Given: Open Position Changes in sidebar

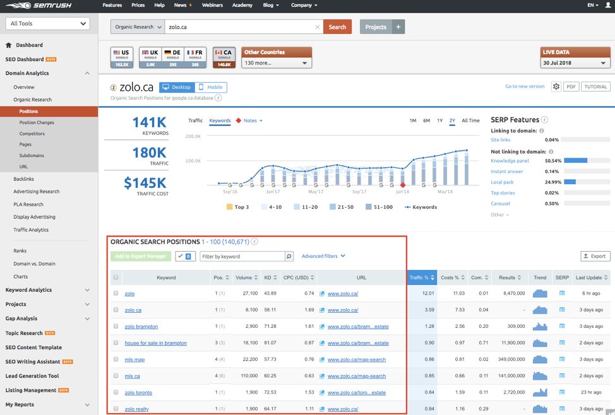Looking at the screenshot, I should 37,122.
